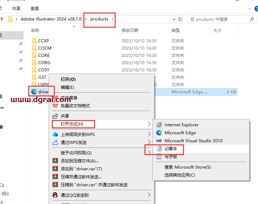Expand the 通过QQ发送到 submenu arrow
Viewport: 258px width, 204px height.
point(149,195)
